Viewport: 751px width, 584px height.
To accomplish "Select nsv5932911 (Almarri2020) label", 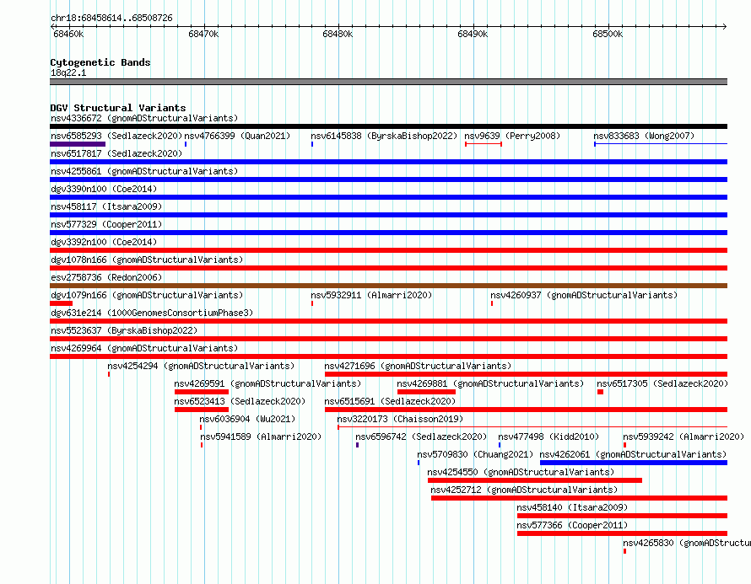I will coord(371,295).
